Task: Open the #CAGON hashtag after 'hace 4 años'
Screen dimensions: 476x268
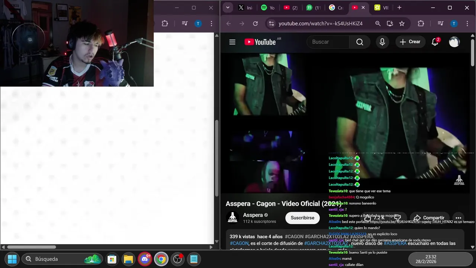Action: click(x=294, y=237)
